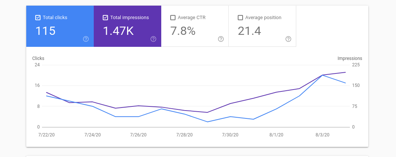Click the impressions line endpoint at far right
This screenshot has width=396, height=157.
345,72
